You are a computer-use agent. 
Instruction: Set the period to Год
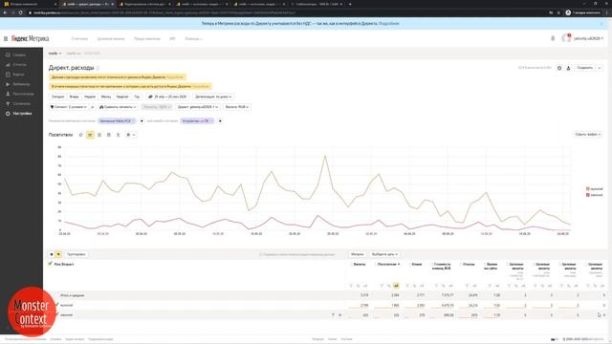tap(137, 97)
